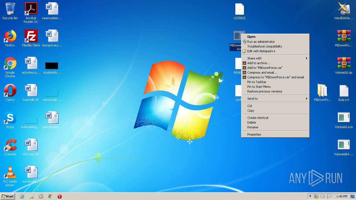
Task: Select the Volumeid64 executable icon
Action: [344, 147]
